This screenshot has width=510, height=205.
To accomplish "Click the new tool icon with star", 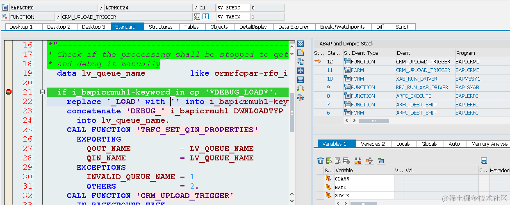I will tap(301, 52).
